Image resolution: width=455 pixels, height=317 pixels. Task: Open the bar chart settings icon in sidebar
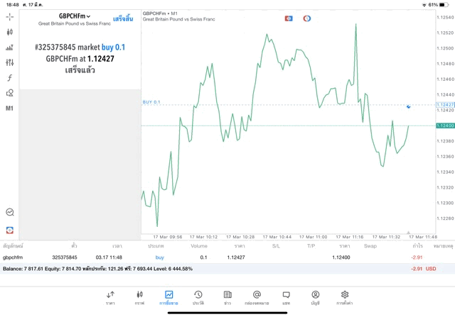(9, 48)
